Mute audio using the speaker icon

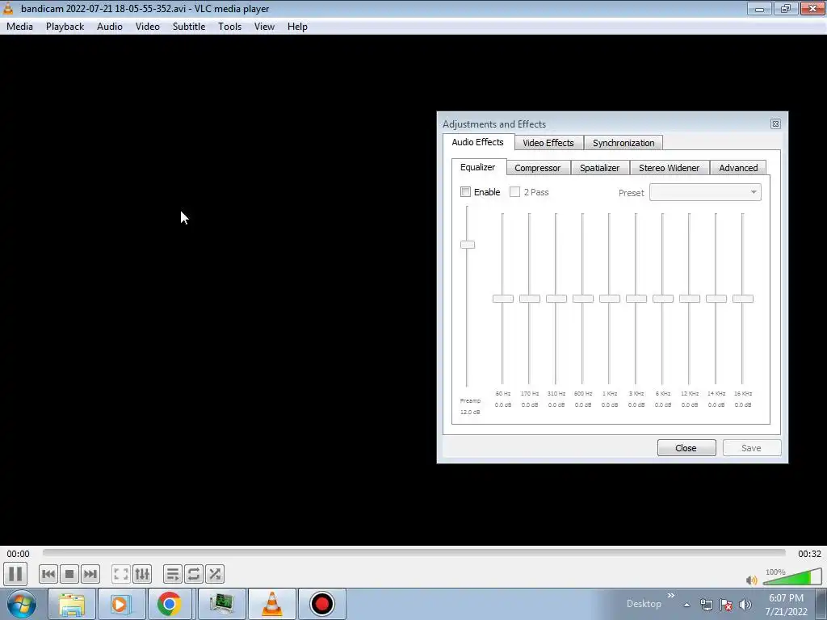tap(752, 580)
